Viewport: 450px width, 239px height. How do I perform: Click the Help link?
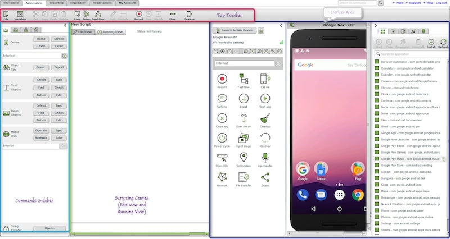pos(430,3)
